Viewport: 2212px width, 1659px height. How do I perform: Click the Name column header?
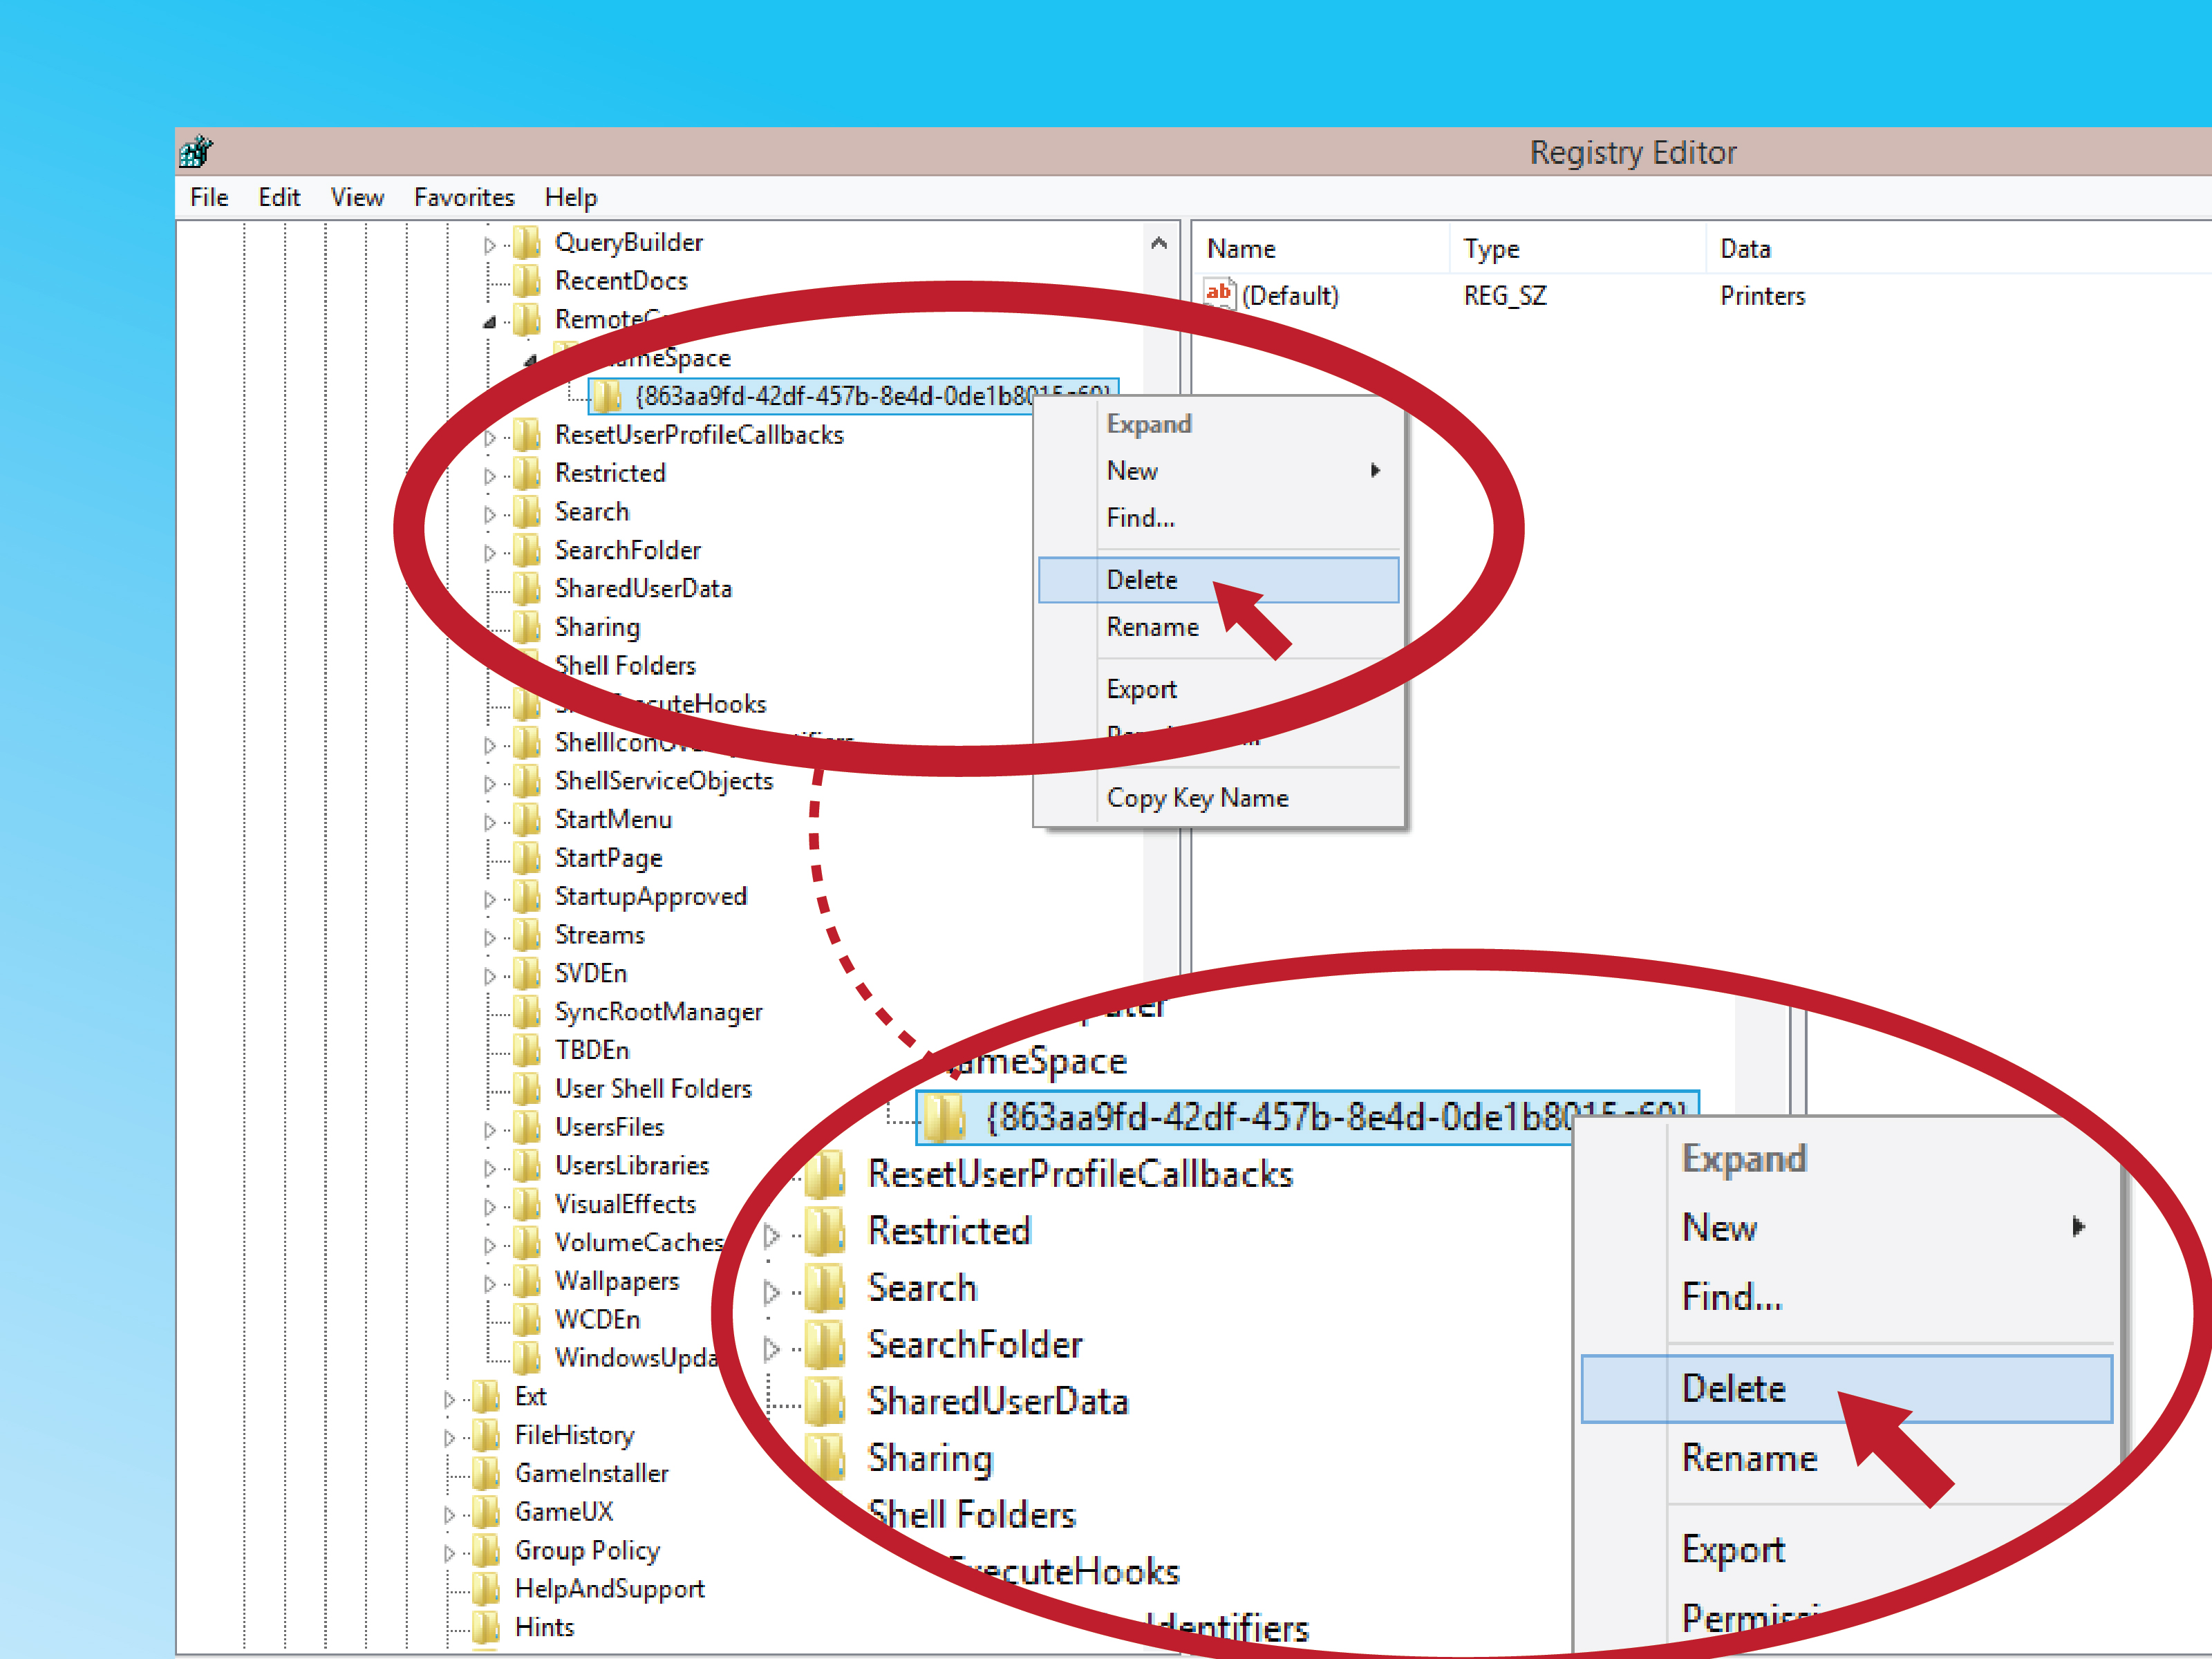1322,248
